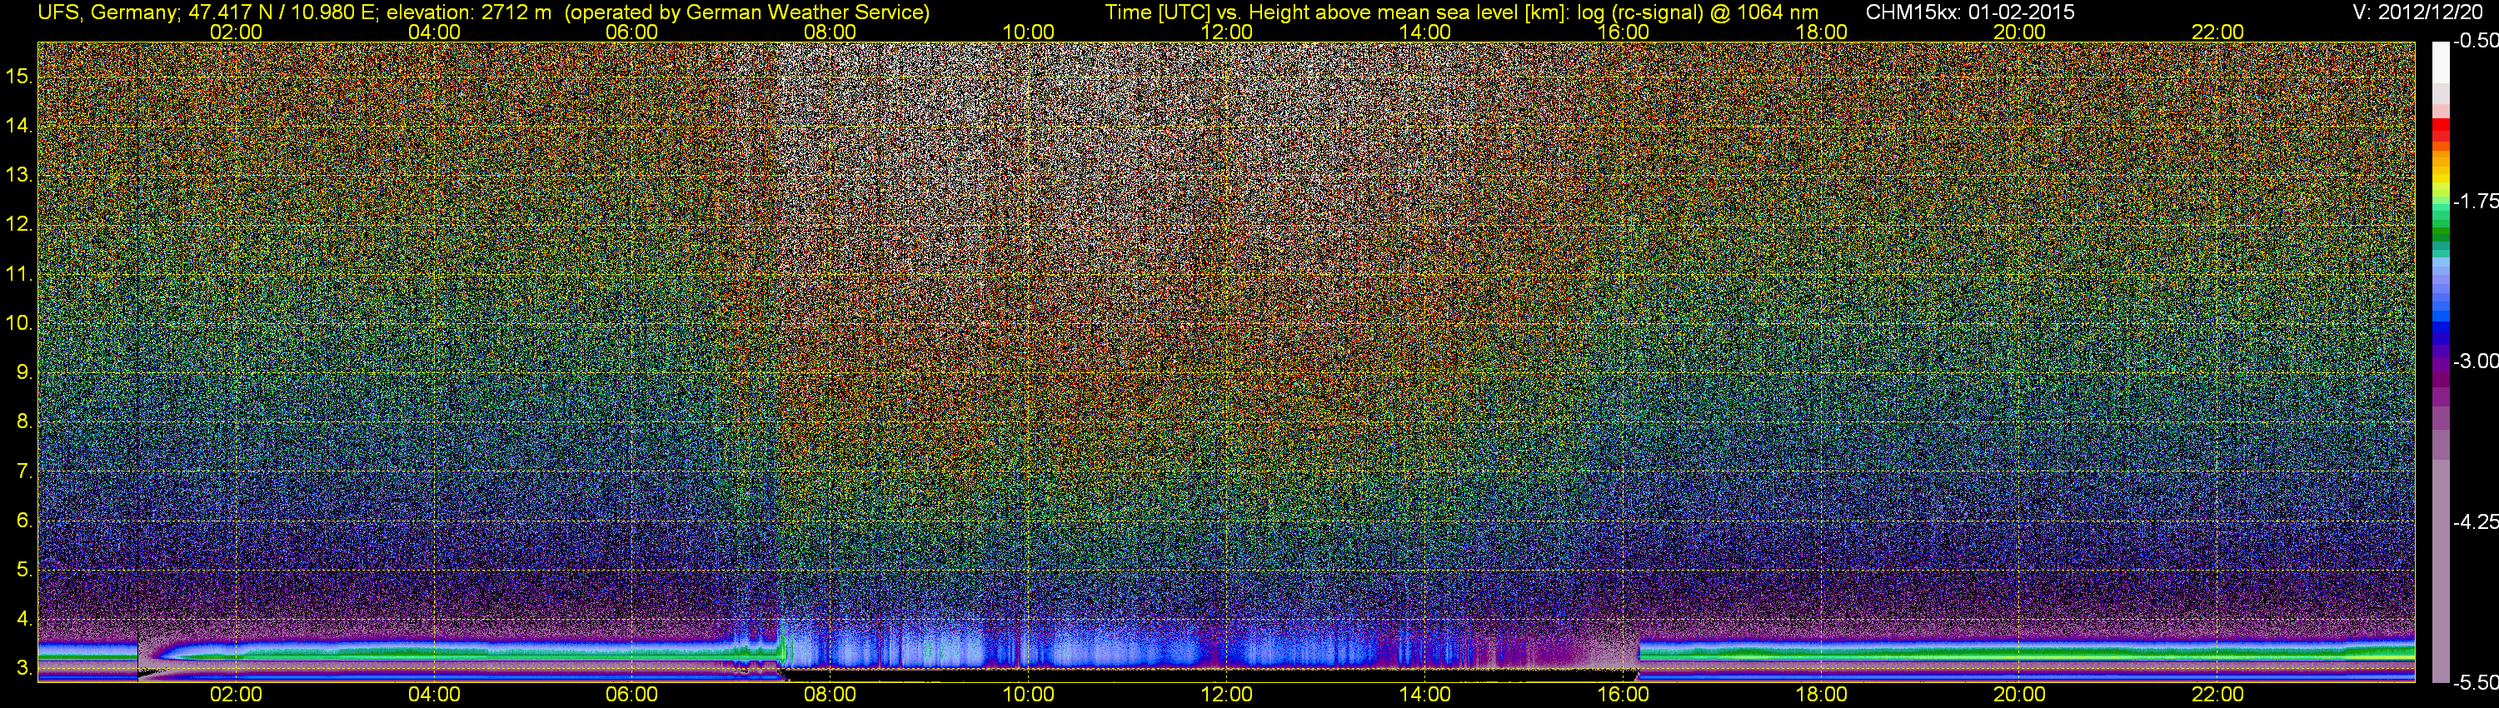The image size is (2499, 708).
Task: Select the 02:00 label on bottom time axis
Action: tap(236, 695)
